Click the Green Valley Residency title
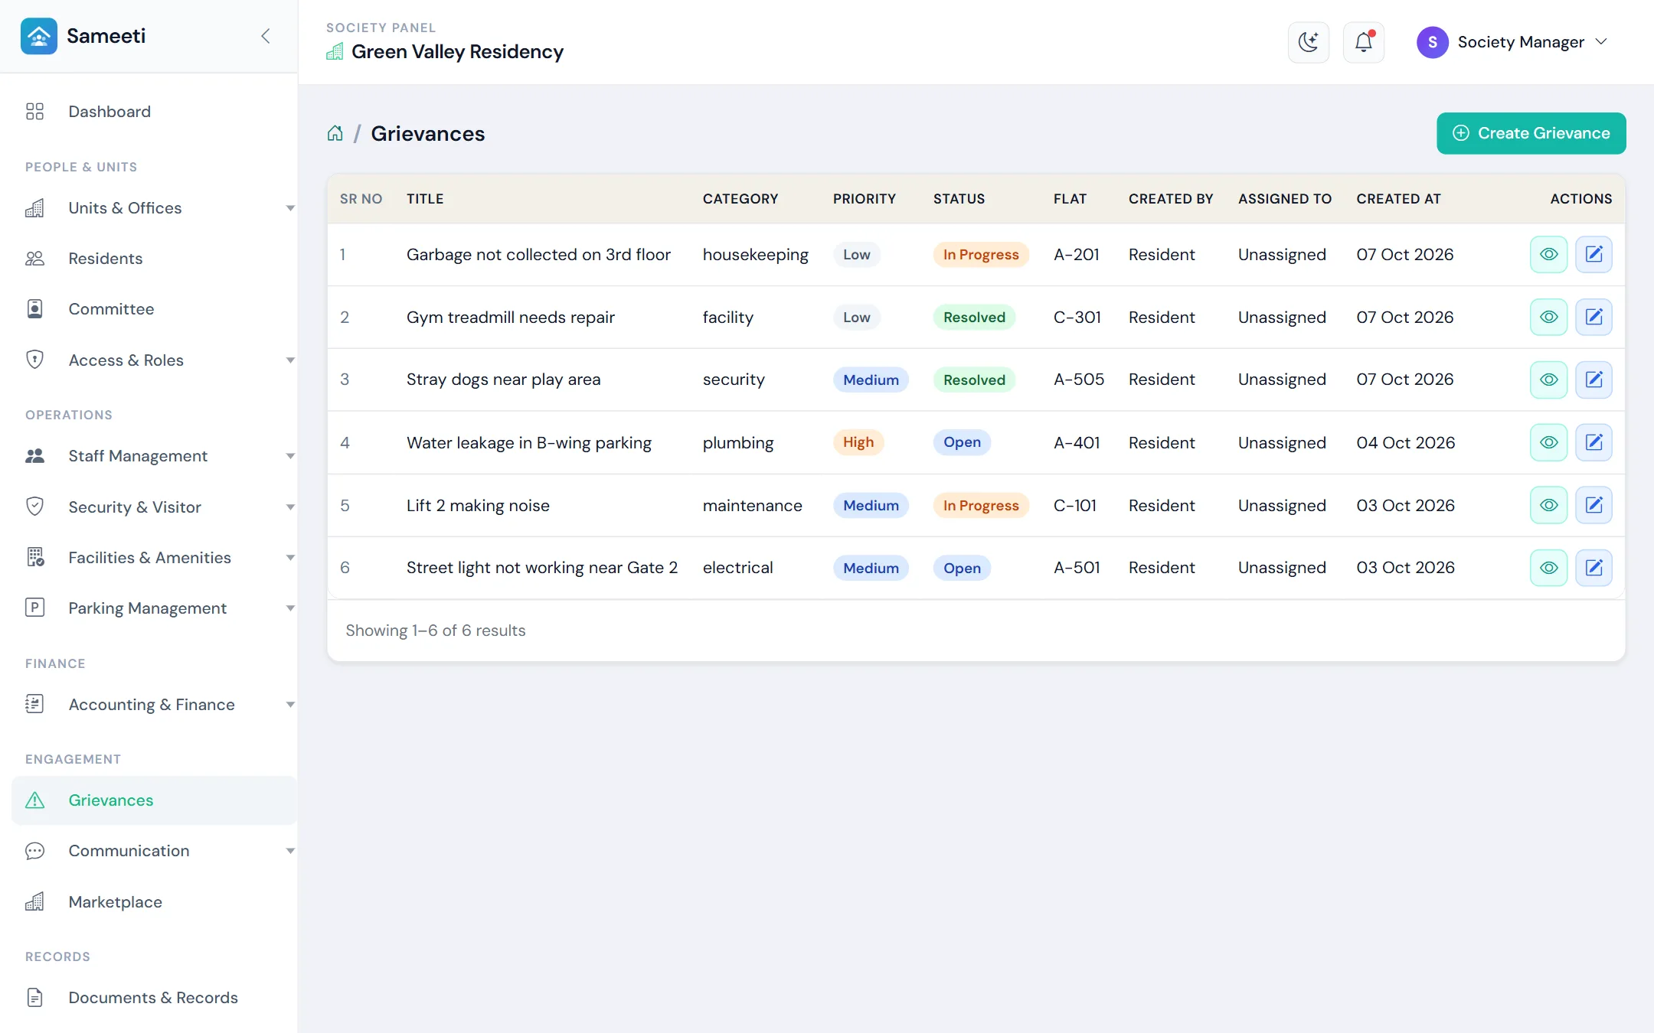The width and height of the screenshot is (1654, 1033). (457, 52)
